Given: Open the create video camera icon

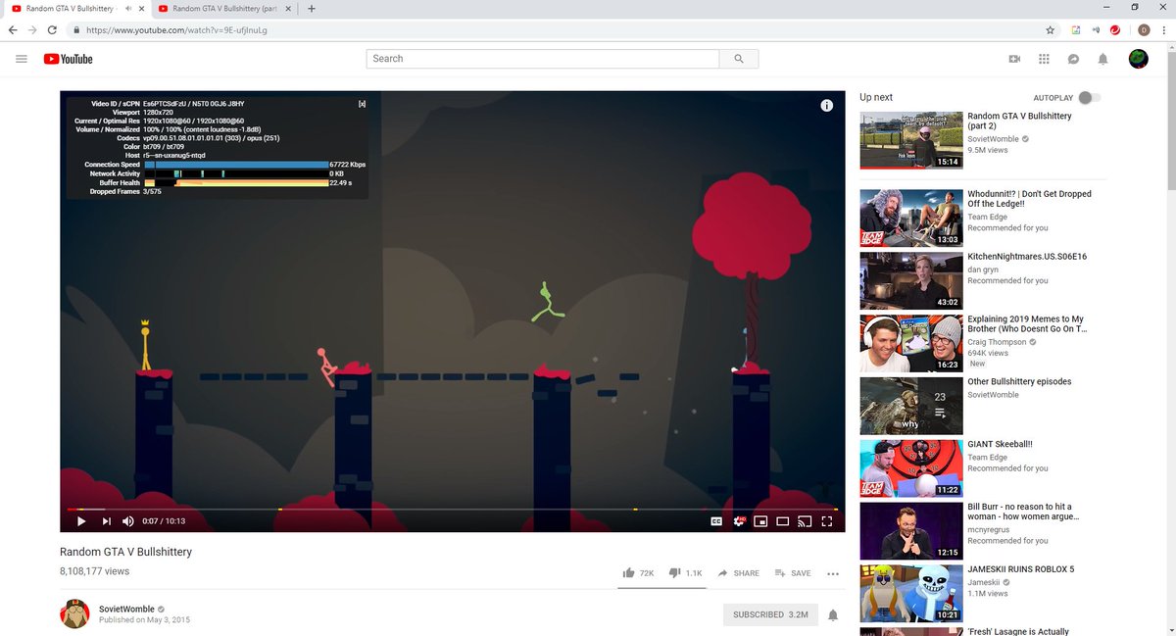Looking at the screenshot, I should pos(1014,59).
